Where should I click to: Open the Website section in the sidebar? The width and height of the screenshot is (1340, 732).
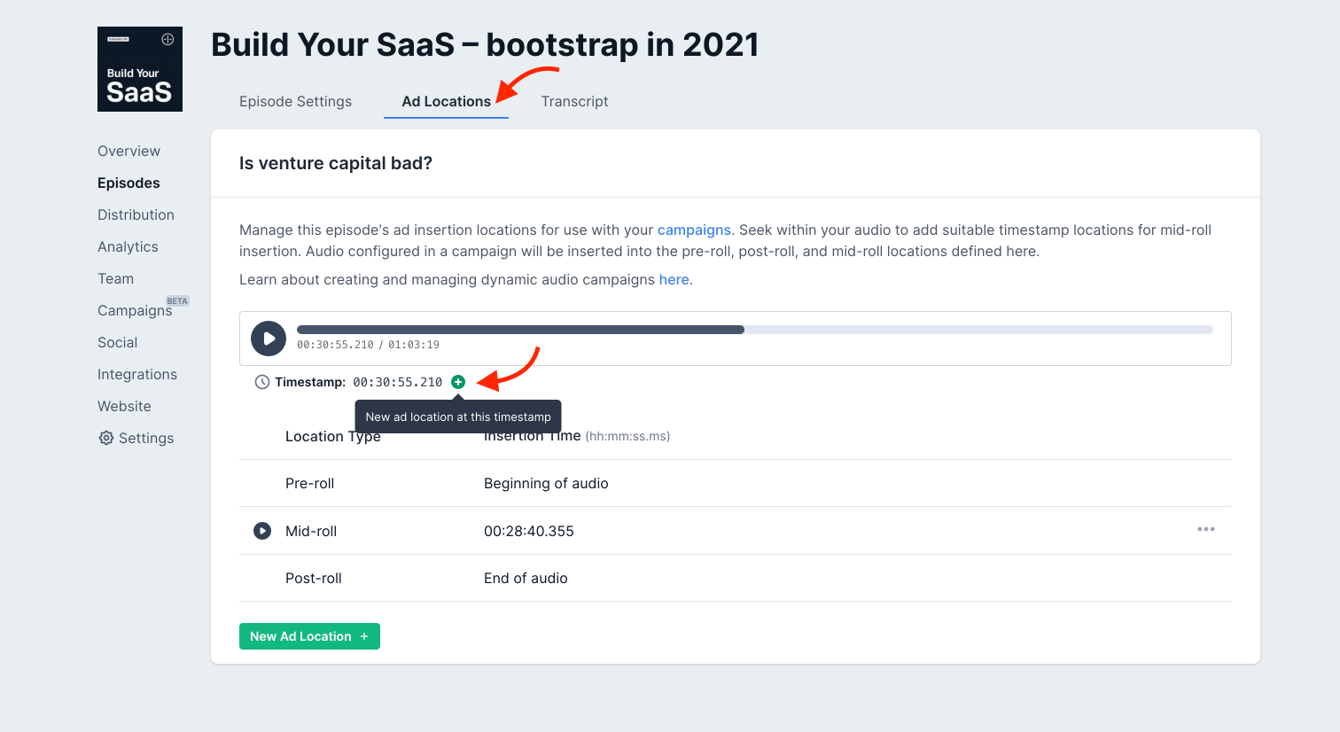pos(124,406)
